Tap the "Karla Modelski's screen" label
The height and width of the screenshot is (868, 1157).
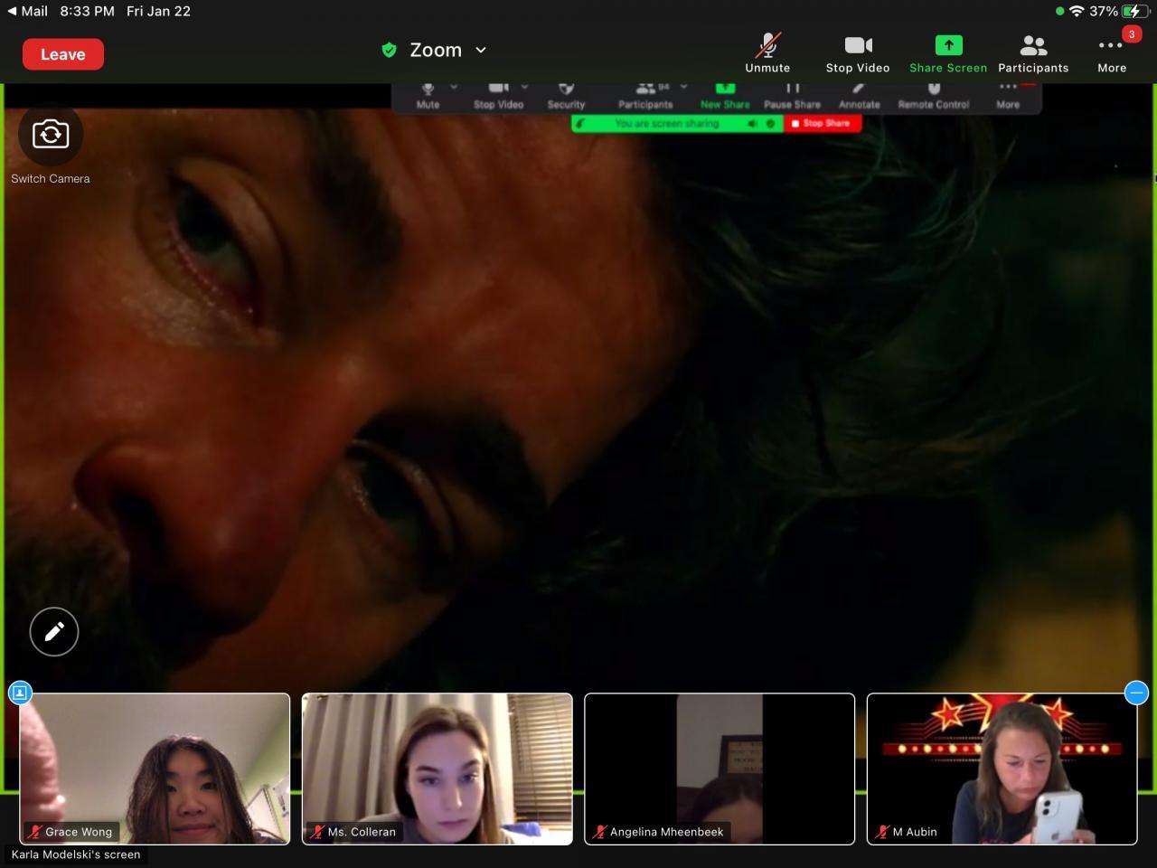click(x=76, y=854)
